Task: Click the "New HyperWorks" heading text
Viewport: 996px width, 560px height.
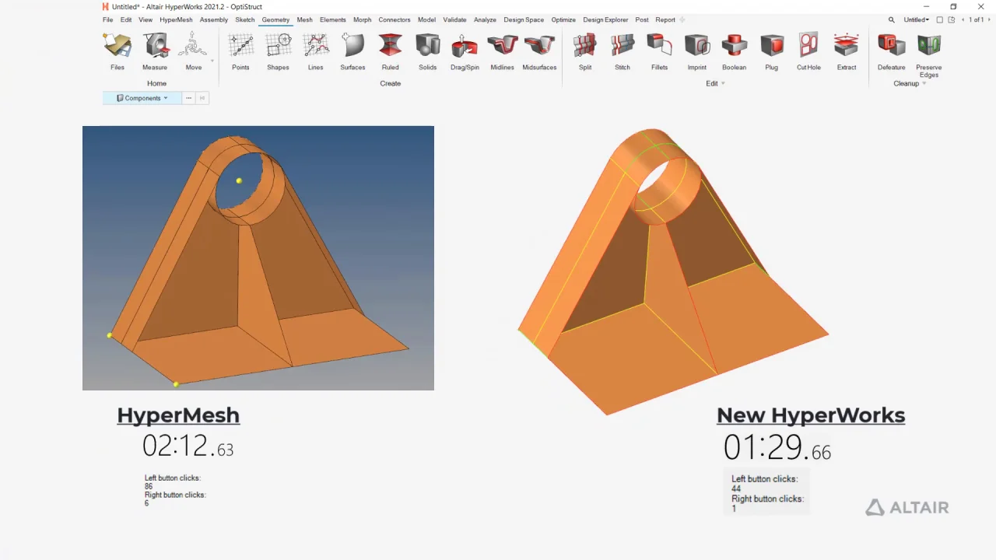Action: (811, 415)
